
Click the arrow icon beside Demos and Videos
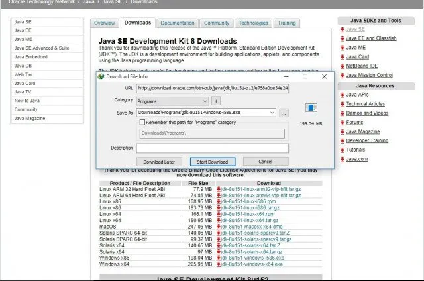click(343, 113)
